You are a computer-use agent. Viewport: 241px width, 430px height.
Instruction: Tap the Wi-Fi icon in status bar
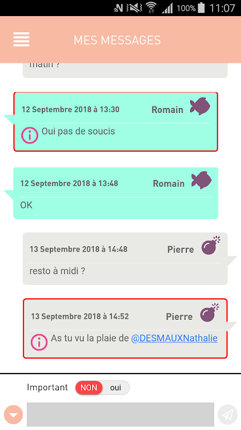point(151,8)
